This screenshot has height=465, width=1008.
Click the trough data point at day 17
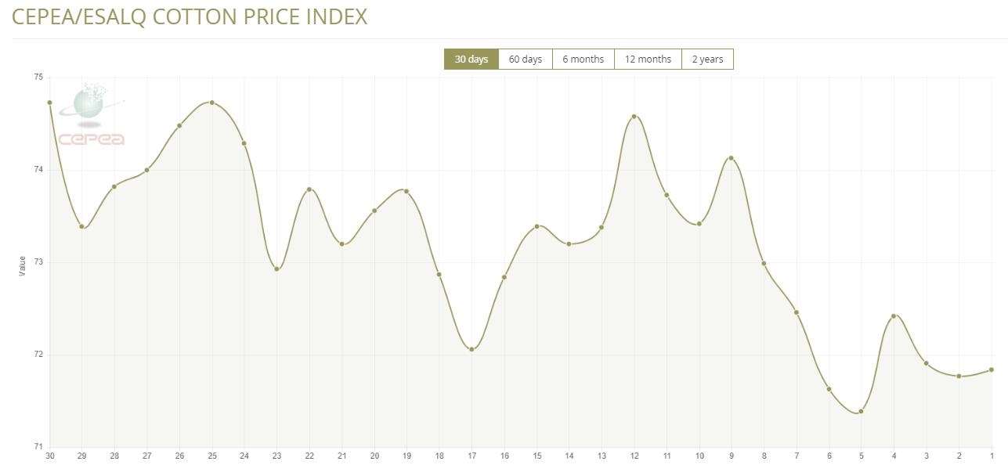point(471,349)
